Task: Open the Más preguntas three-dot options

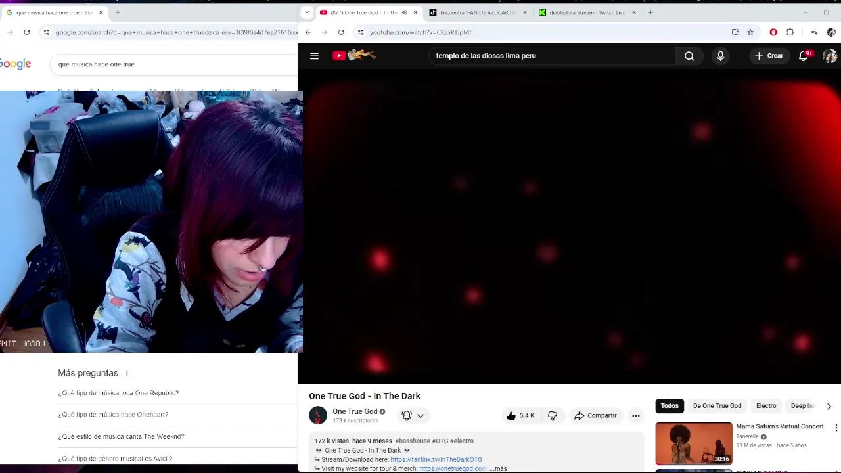Action: [127, 373]
